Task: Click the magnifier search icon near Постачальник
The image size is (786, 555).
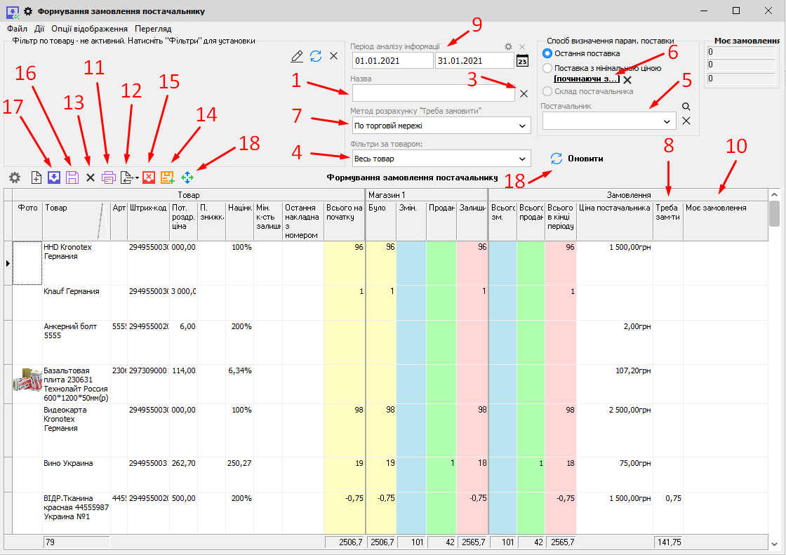Action: pos(686,107)
